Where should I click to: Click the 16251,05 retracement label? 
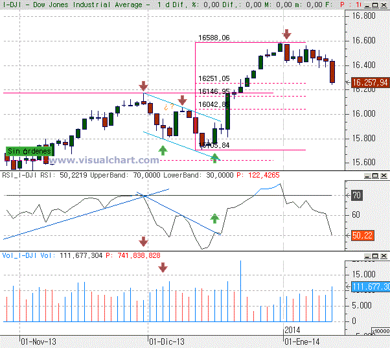(214, 78)
